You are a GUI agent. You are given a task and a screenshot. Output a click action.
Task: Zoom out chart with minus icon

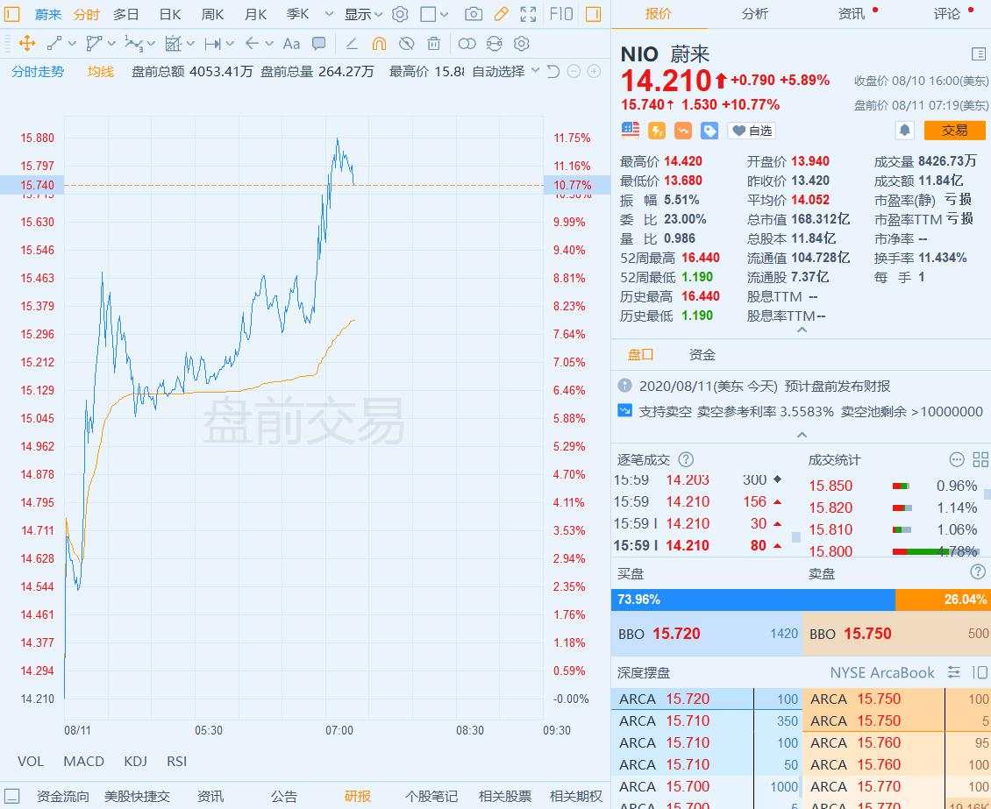click(574, 71)
